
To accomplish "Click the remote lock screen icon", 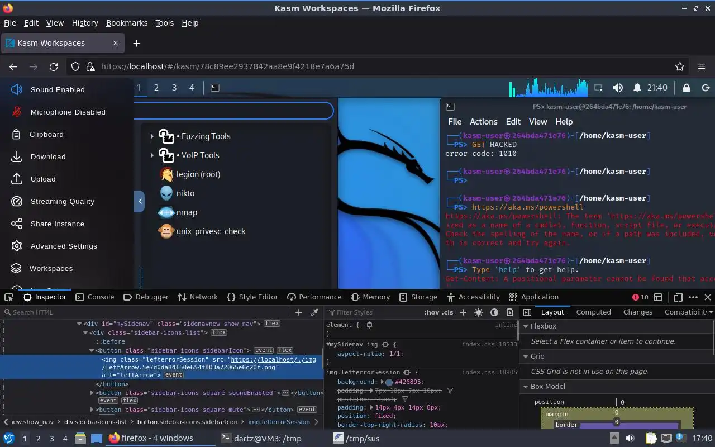I will pyautogui.click(x=687, y=88).
